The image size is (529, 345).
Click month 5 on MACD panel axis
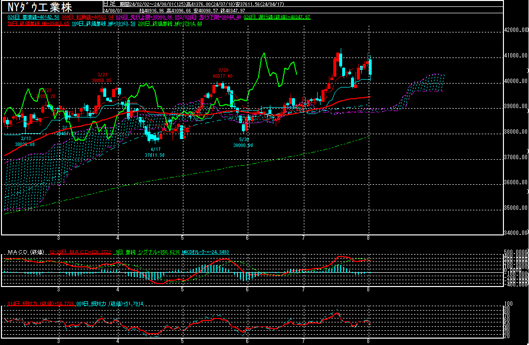point(182,289)
